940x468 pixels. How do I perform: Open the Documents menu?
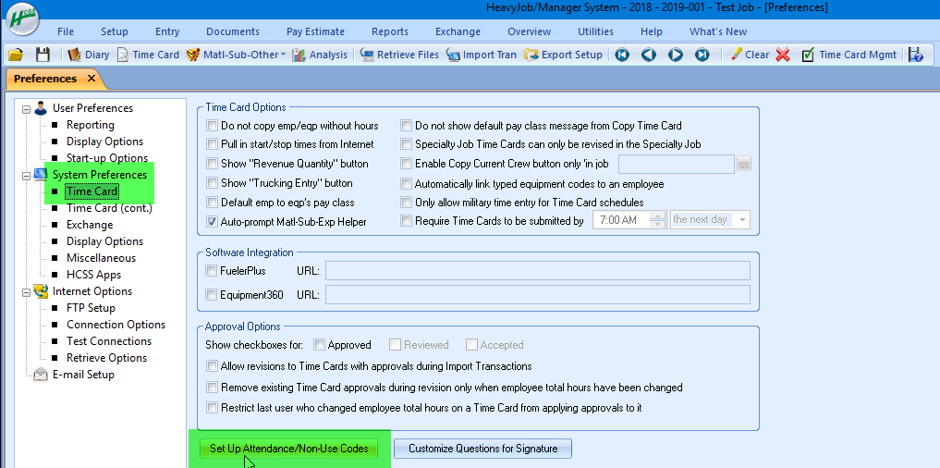tap(233, 31)
